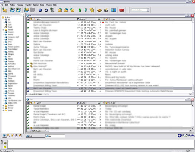Expand the second-to-last folder in mailbox tree

3,108
